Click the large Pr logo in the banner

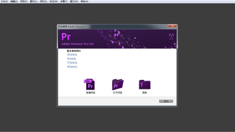[66, 37]
